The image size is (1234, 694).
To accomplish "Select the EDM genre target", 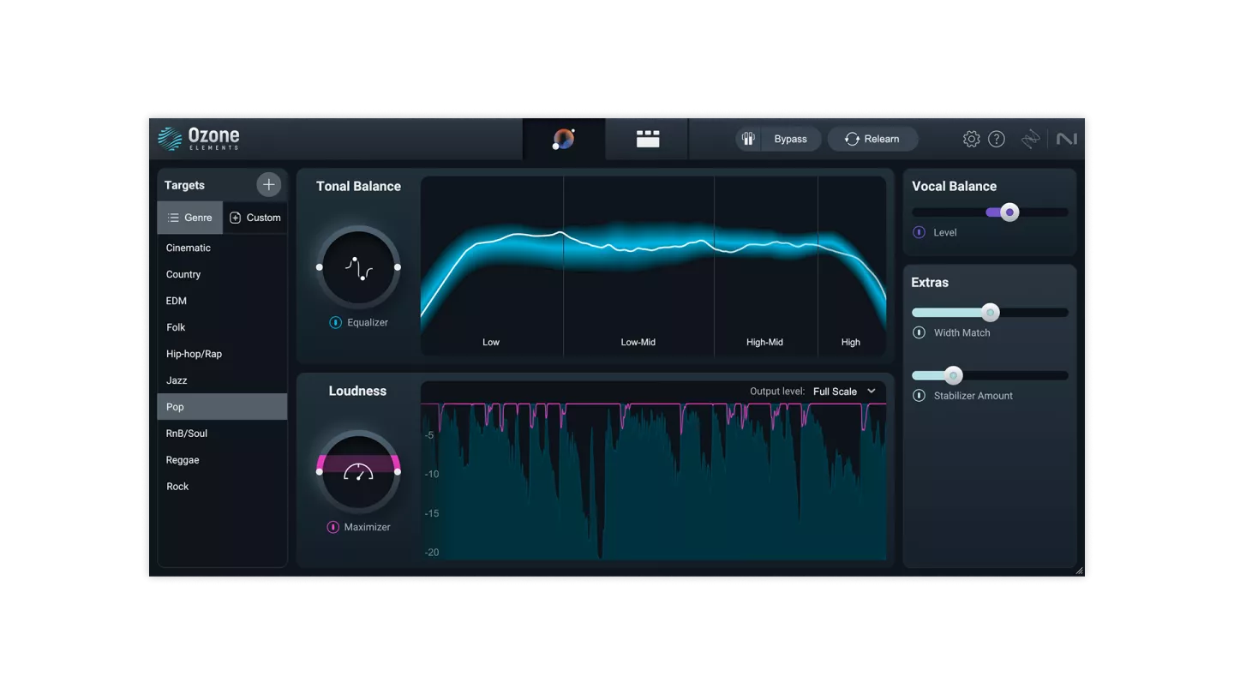I will pos(222,301).
